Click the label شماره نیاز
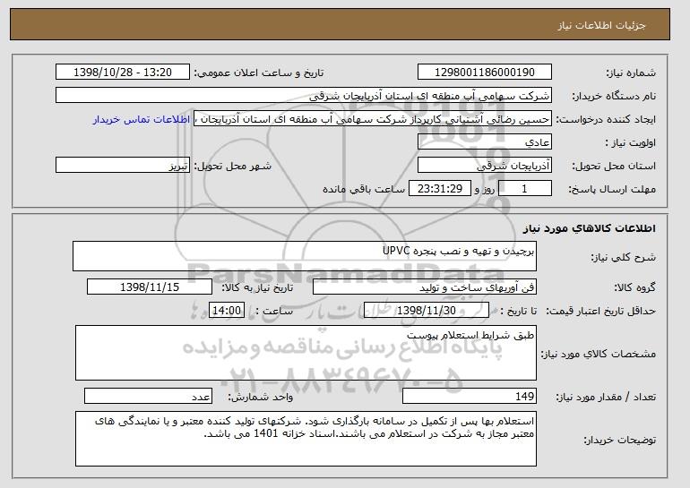 631,73
